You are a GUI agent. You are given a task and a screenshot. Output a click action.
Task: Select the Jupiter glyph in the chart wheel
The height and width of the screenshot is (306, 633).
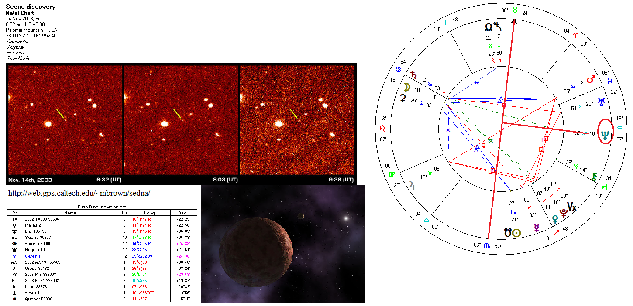click(x=412, y=186)
